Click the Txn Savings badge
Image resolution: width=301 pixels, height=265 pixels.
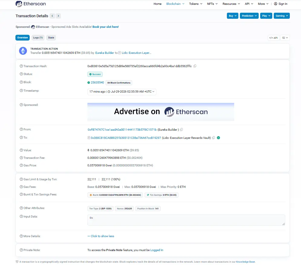click(x=162, y=195)
